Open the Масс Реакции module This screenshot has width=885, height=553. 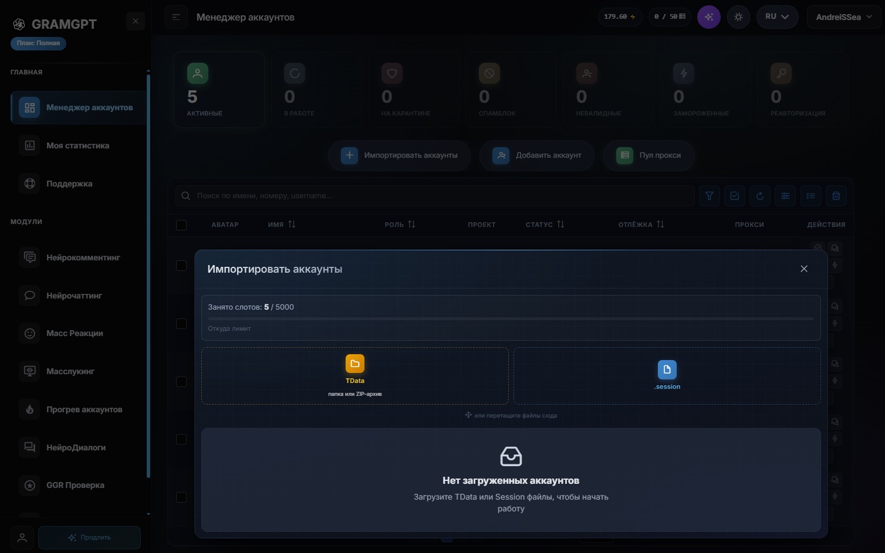click(x=77, y=333)
